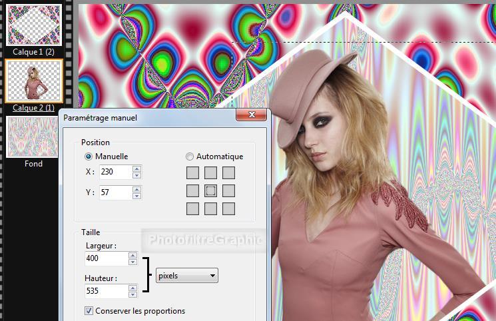Viewport: 496px width, 321px height.
Task: Increase the Largeur value
Action: point(133,255)
